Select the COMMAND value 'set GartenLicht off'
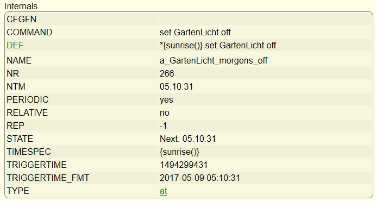This screenshot has height=201, width=376. [195, 33]
